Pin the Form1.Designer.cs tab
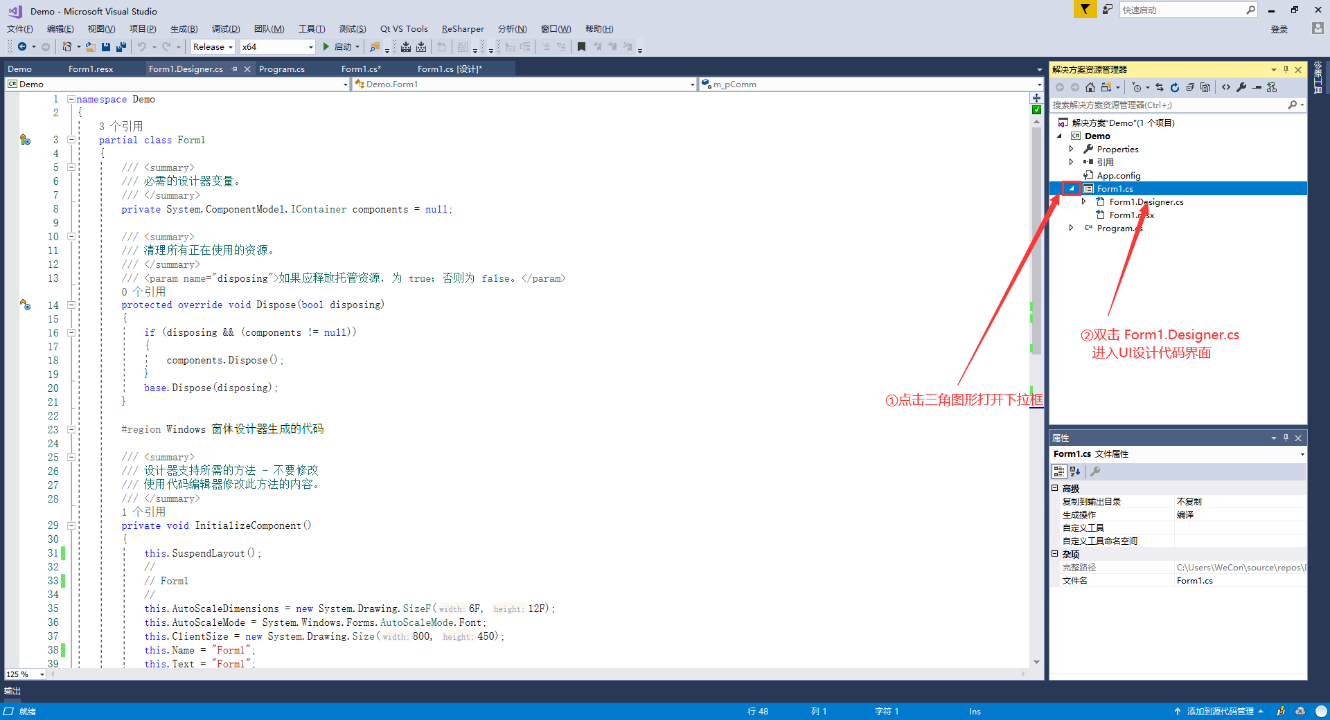 [235, 69]
